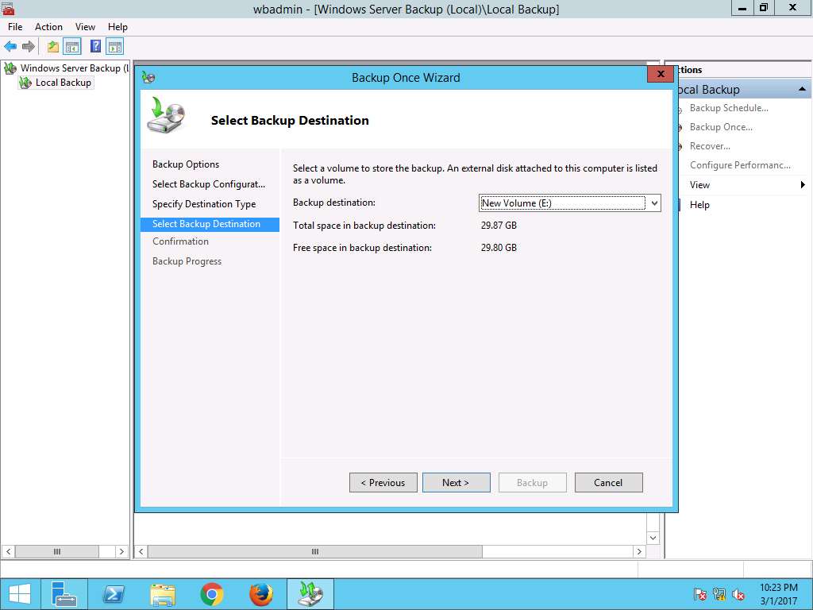Select Specify Destination Type step
813x610 pixels.
click(204, 204)
